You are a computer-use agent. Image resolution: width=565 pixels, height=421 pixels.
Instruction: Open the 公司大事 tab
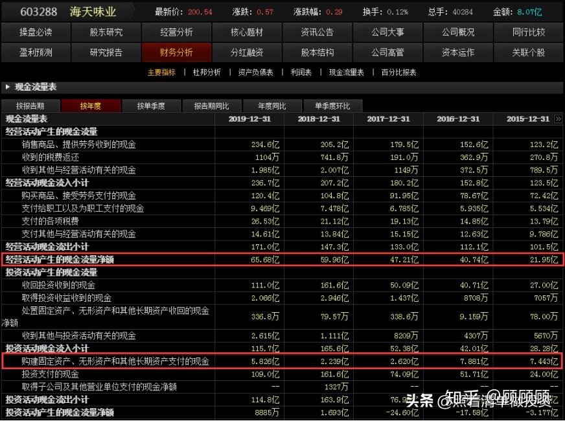click(387, 32)
